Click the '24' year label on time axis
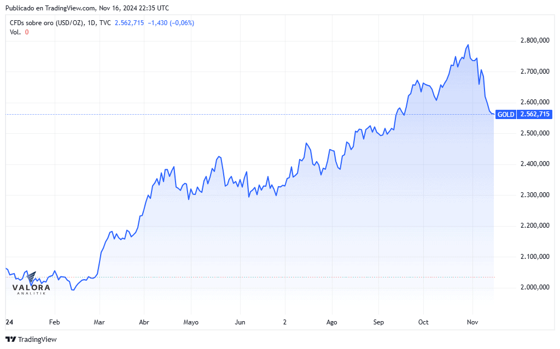Viewport: 560px width, 349px height. pos(9,322)
